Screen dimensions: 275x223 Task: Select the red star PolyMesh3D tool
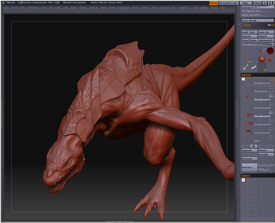coord(270,59)
